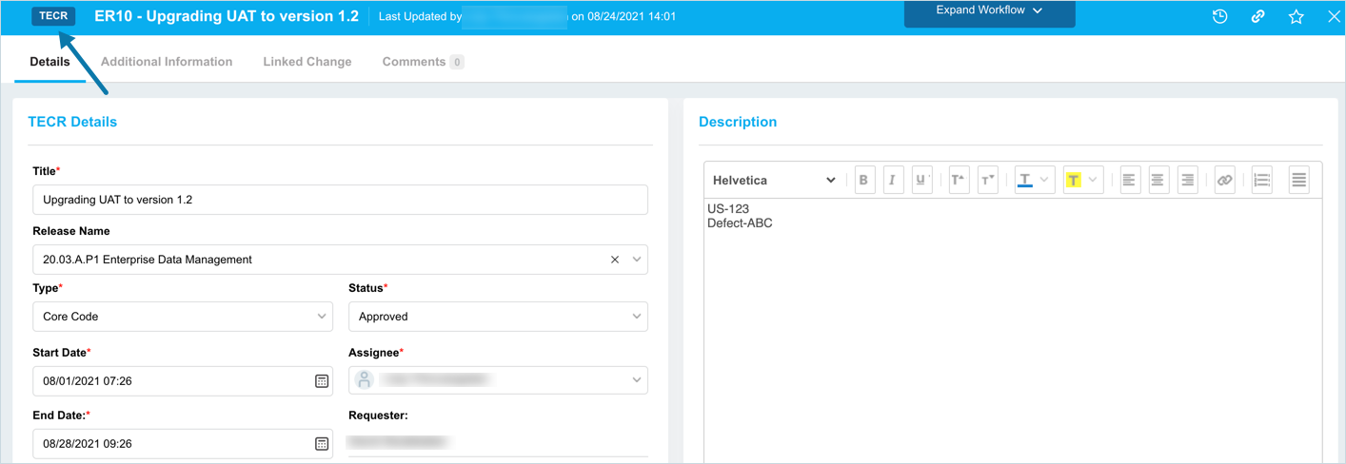Switch to the Additional Information tab
1346x464 pixels.
167,62
